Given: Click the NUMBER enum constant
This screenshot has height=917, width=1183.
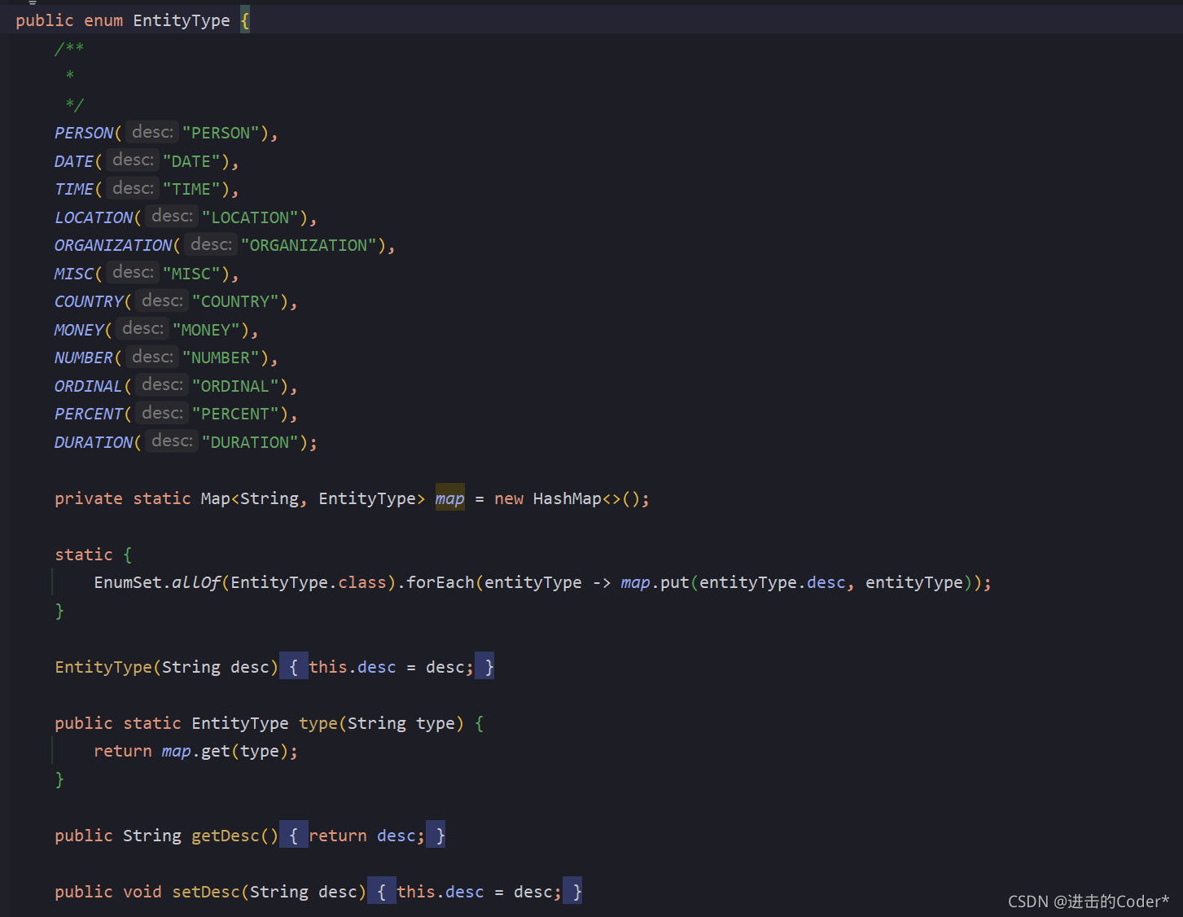Looking at the screenshot, I should click(84, 358).
